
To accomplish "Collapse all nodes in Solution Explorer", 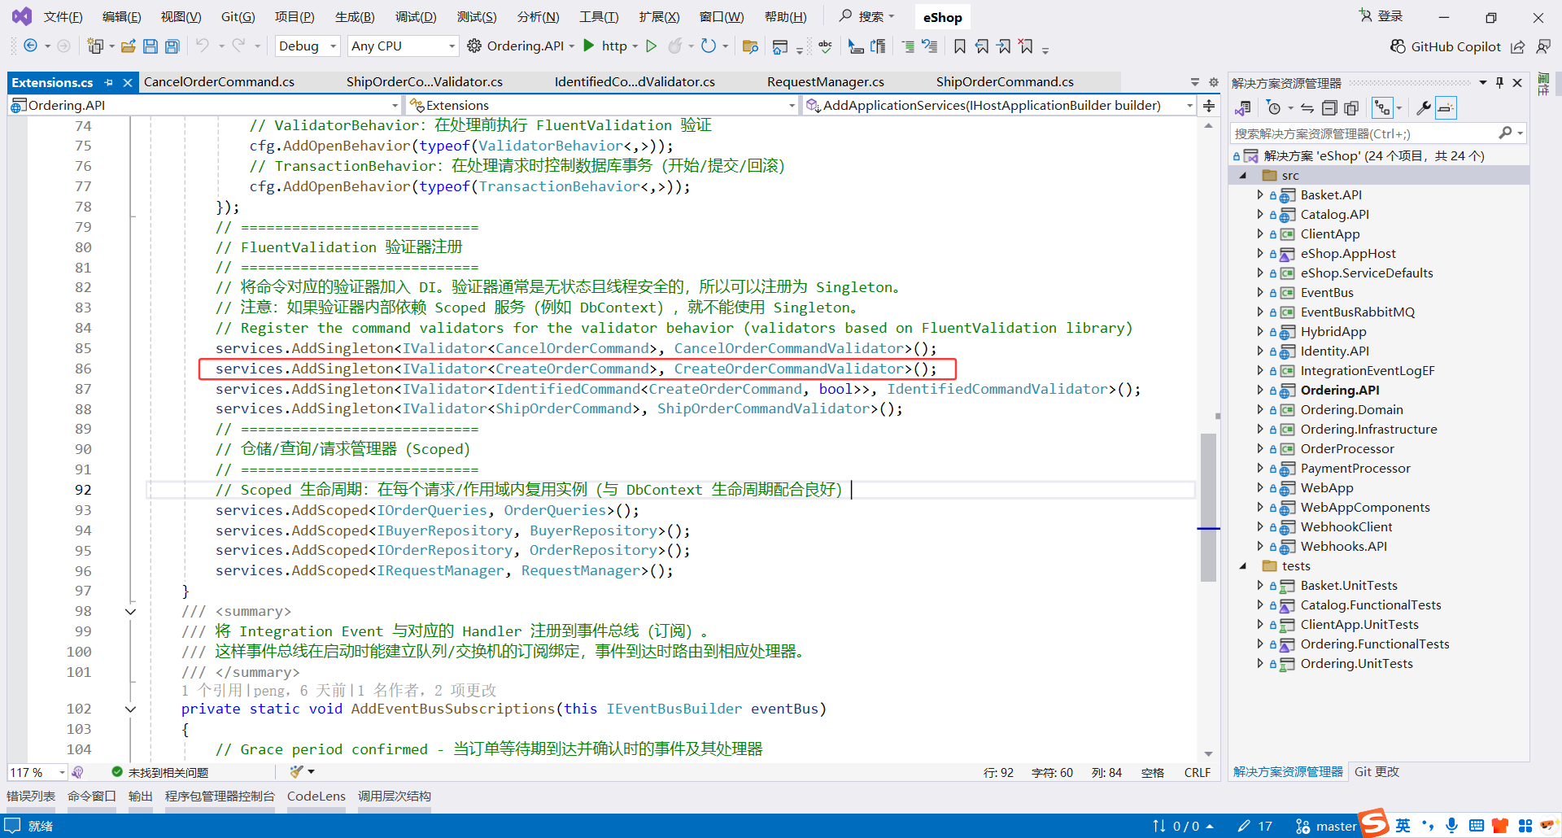I will pyautogui.click(x=1330, y=107).
